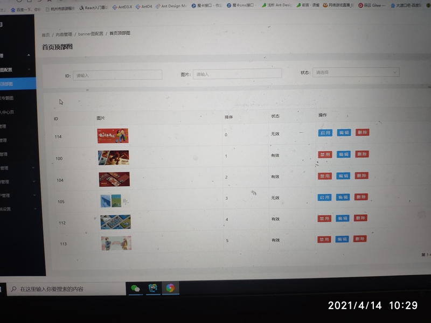Click 删除 for row ID 100

tap(362, 154)
